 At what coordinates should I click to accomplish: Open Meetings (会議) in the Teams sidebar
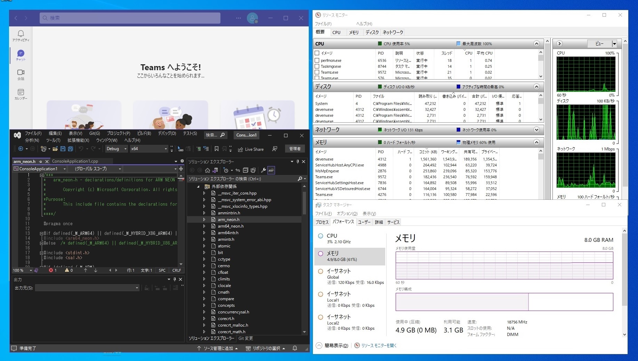coord(21,75)
